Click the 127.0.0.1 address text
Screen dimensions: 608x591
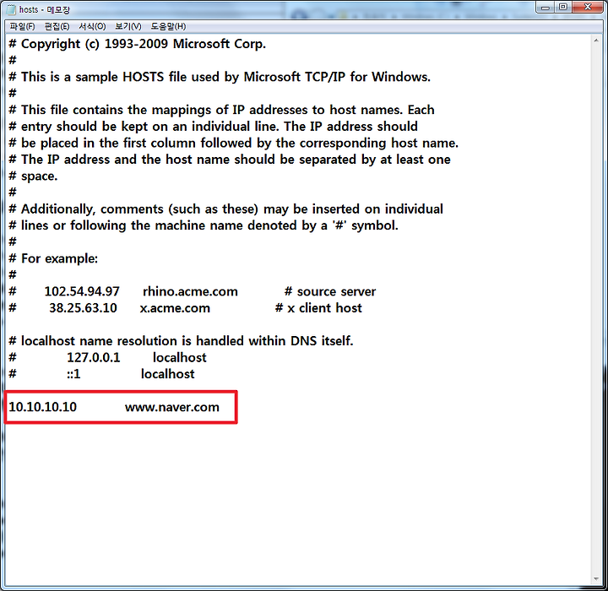(94, 357)
